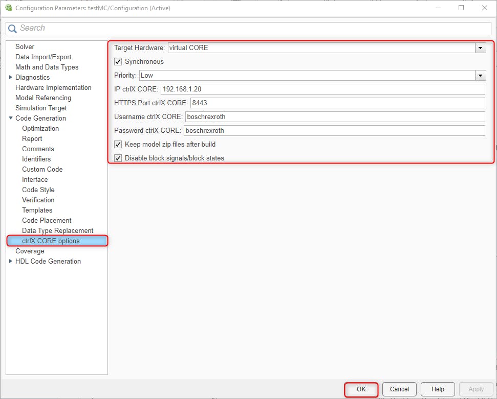Select Hardware Implementation pane
This screenshot has height=399, width=497.
coord(53,88)
